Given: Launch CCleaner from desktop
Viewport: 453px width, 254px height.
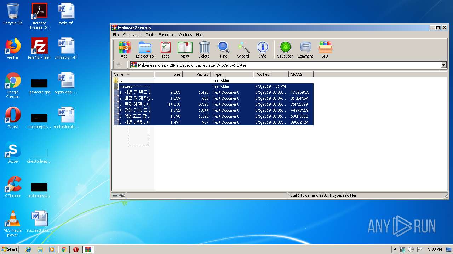Looking at the screenshot, I should click(x=13, y=187).
